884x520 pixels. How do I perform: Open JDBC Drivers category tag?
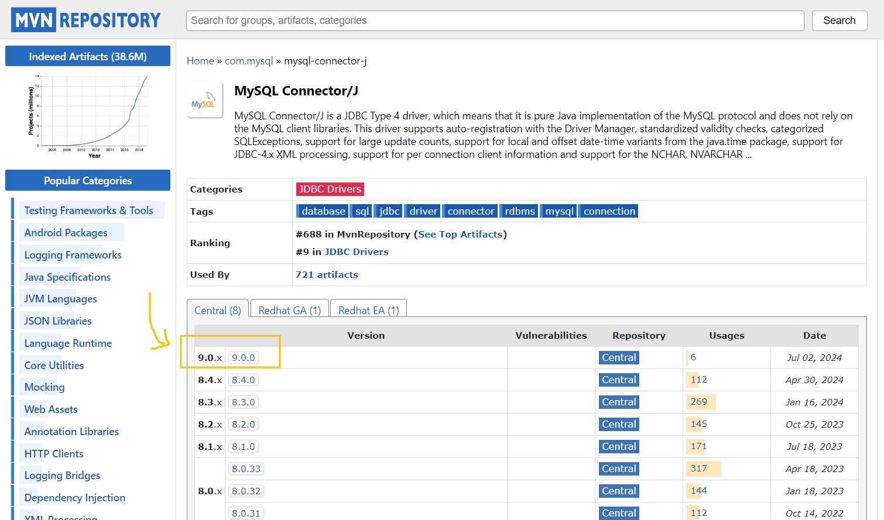[x=330, y=189]
